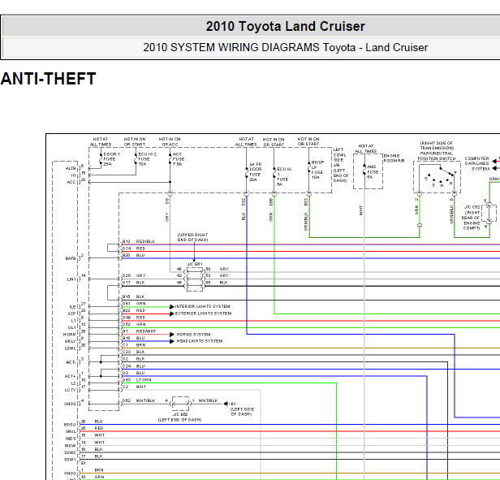The width and height of the screenshot is (500, 480).
Task: Click the ACT+ pin label
Action: click(70, 376)
